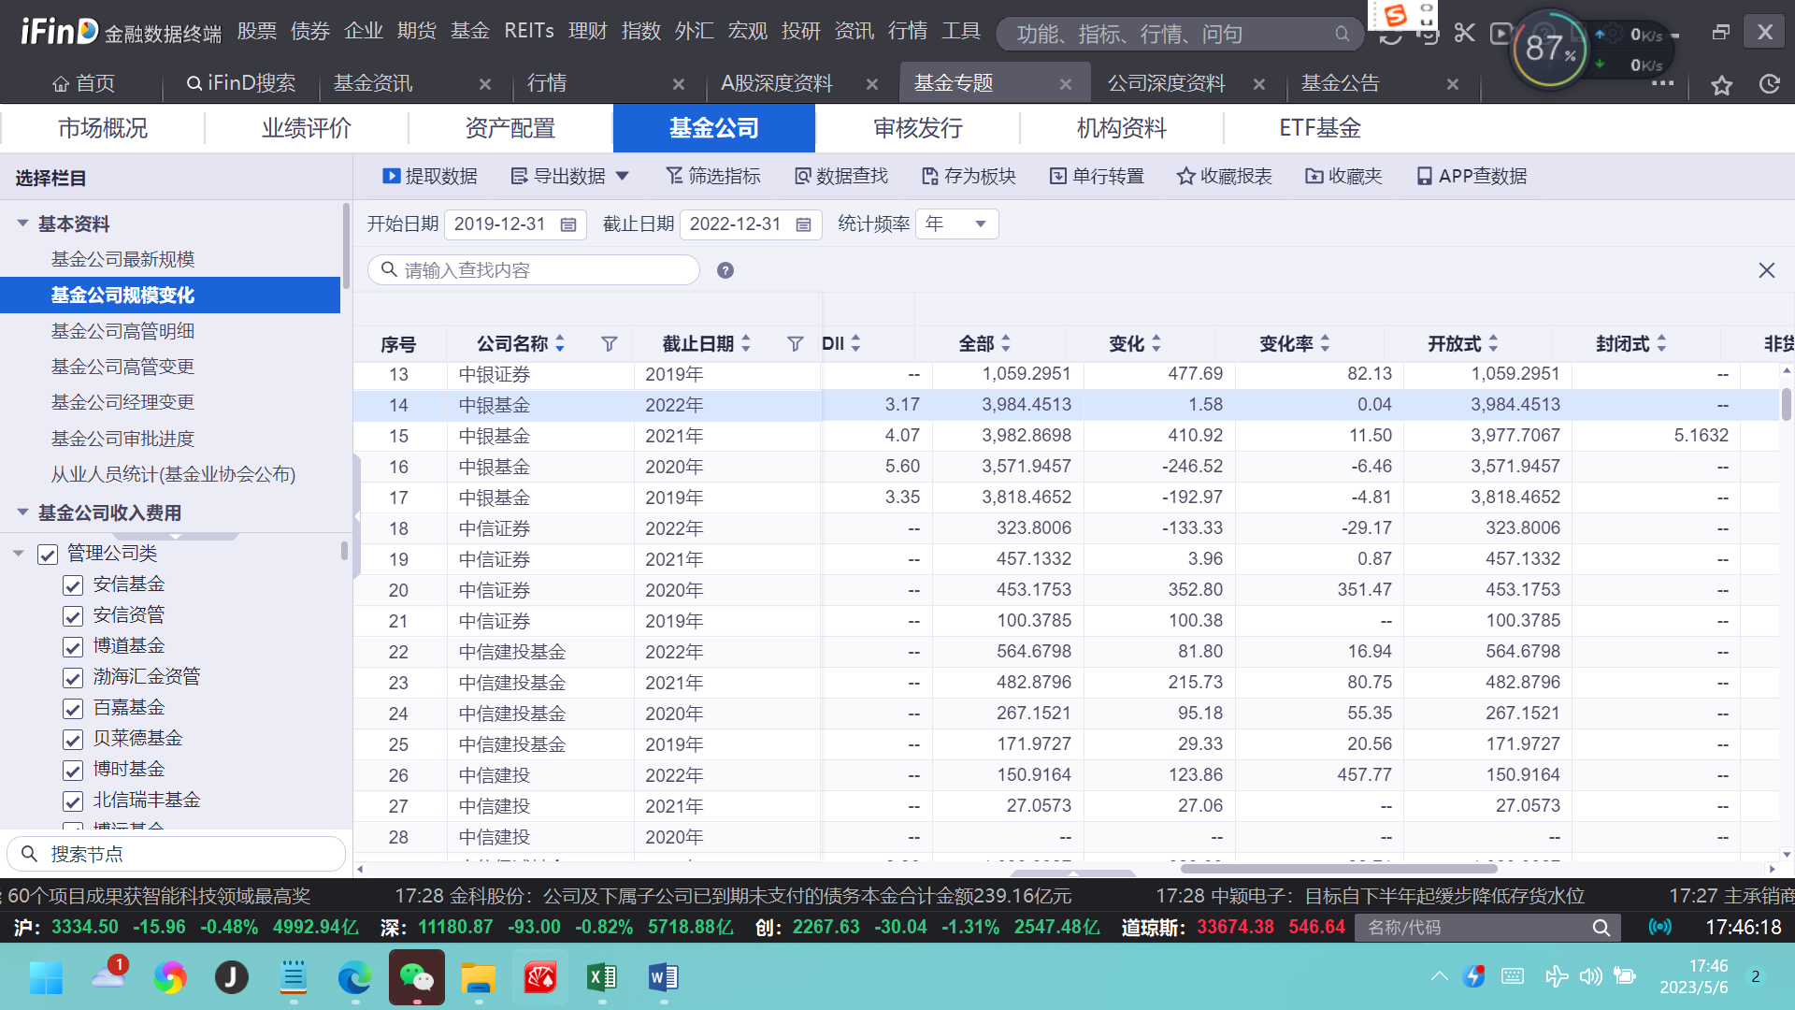This screenshot has width=1795, height=1010.
Task: Click the 提取数据 extract data icon
Action: (x=391, y=176)
